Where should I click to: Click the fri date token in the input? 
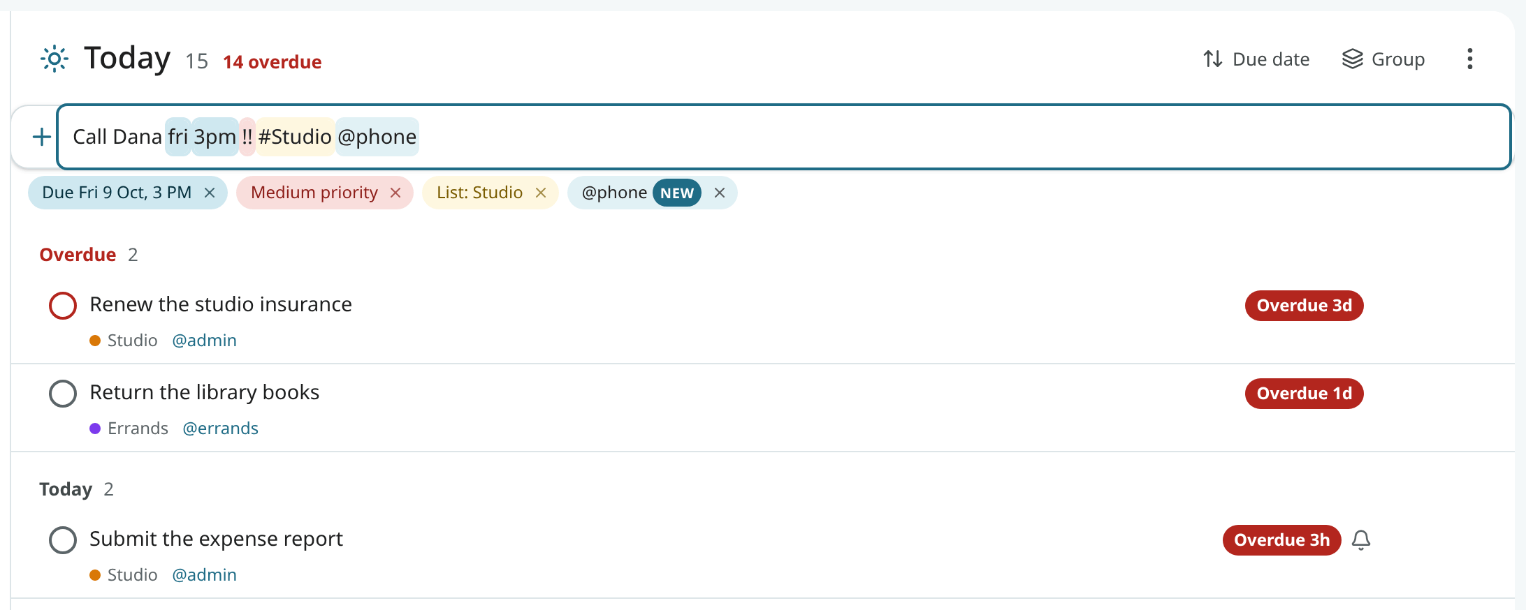tap(178, 137)
